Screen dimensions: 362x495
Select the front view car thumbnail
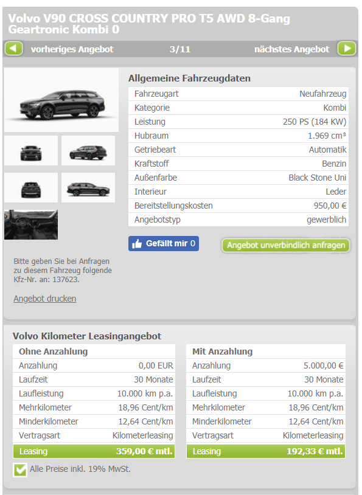point(31,151)
